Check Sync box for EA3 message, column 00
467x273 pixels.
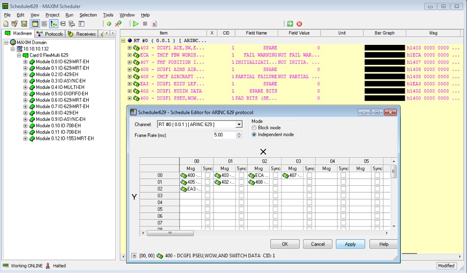pyautogui.click(x=207, y=189)
